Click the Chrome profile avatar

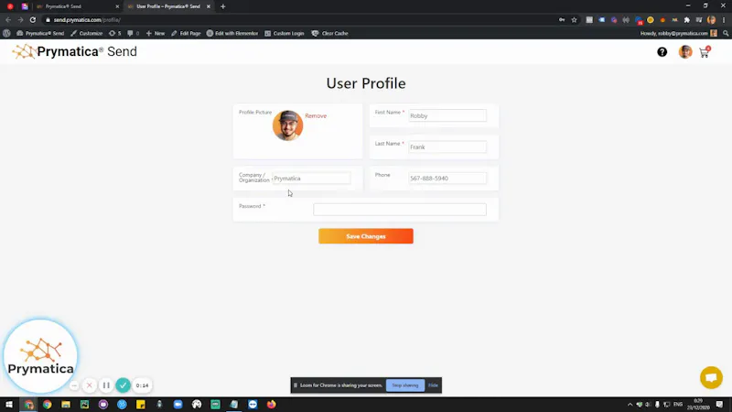712,20
